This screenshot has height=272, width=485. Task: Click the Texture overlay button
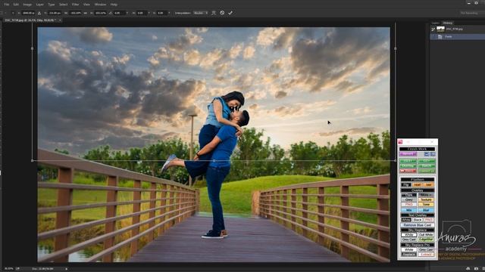[426, 199]
